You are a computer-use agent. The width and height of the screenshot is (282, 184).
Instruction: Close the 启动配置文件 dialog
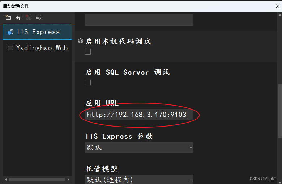(x=278, y=6)
